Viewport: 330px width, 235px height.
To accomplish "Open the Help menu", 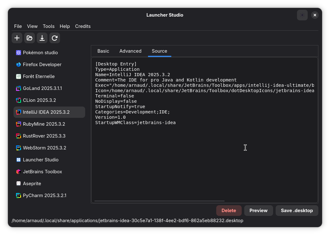I will click(x=65, y=26).
